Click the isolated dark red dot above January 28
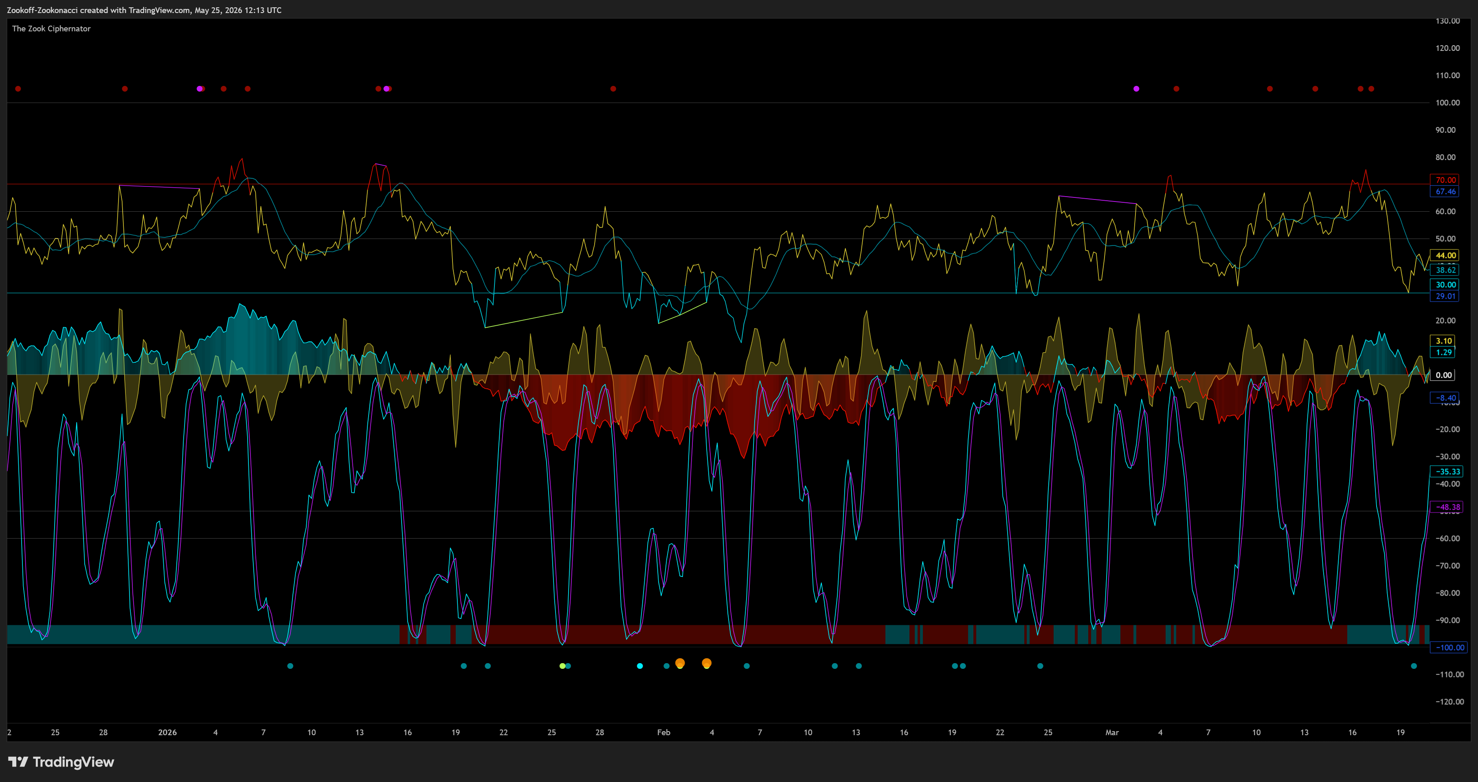 (x=613, y=89)
